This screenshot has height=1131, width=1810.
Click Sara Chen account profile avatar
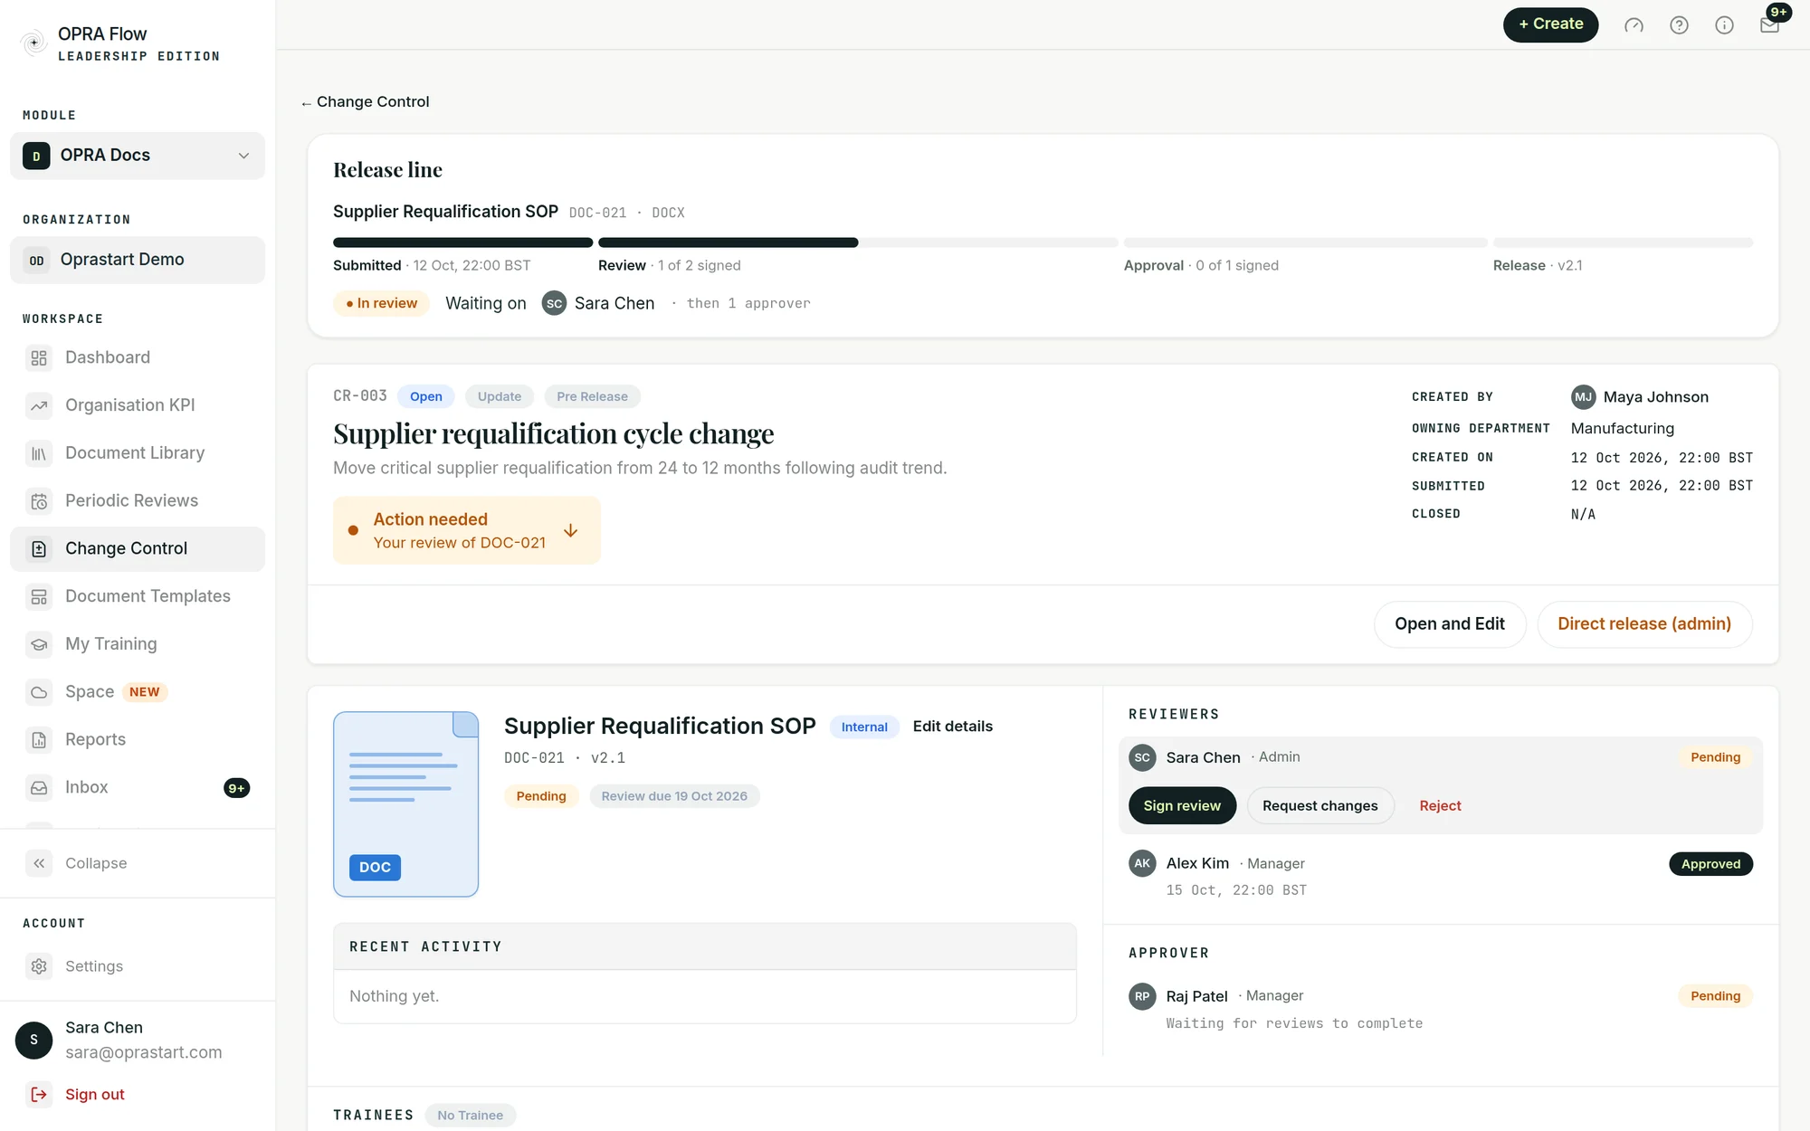click(33, 1041)
